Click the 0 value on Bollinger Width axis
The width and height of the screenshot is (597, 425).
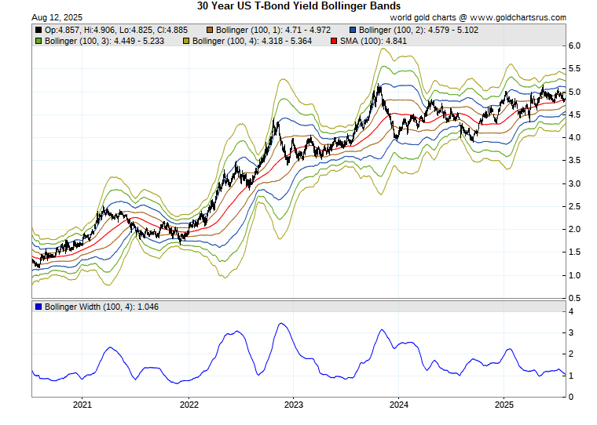[571, 397]
